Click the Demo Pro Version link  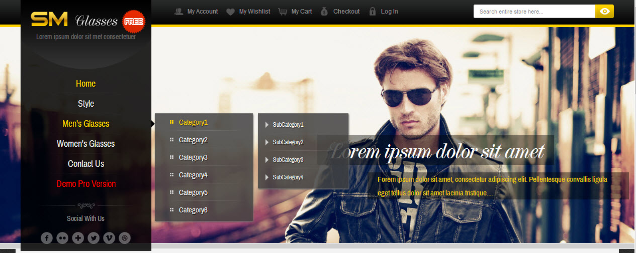click(x=86, y=184)
